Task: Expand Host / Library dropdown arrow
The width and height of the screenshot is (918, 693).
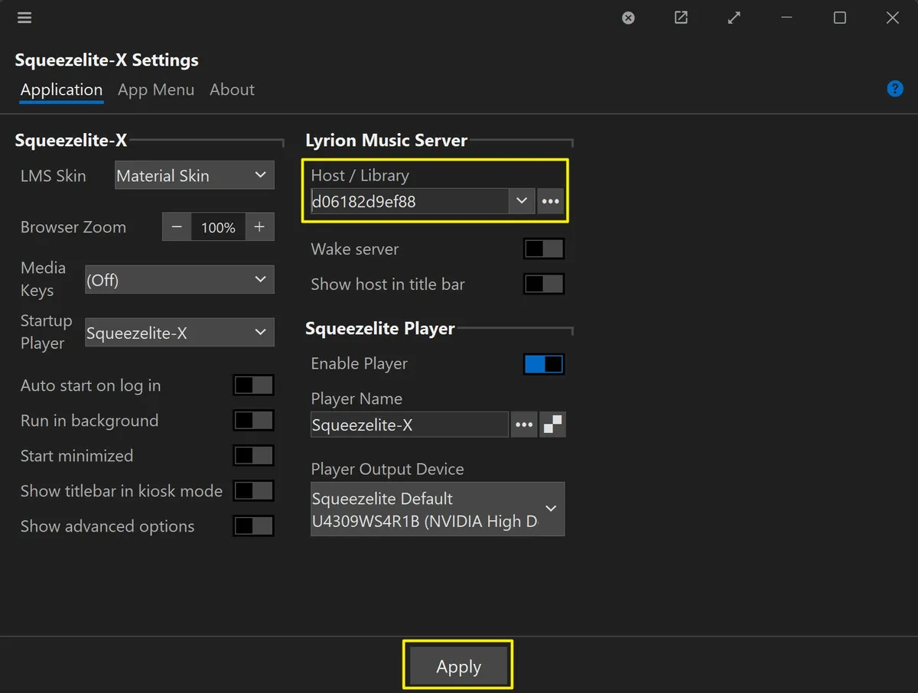Action: [x=522, y=201]
